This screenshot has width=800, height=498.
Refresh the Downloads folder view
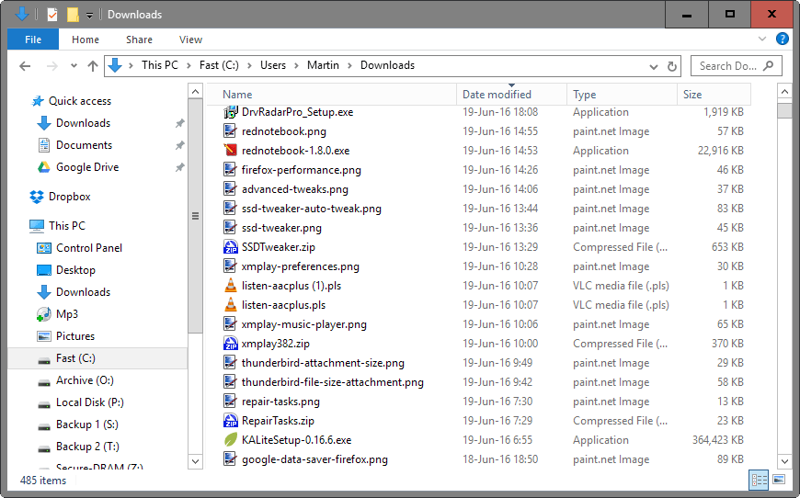672,66
